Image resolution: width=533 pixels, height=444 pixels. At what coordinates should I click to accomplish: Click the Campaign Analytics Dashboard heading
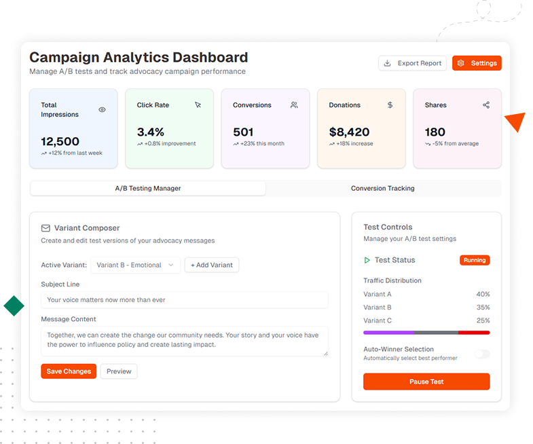point(139,58)
